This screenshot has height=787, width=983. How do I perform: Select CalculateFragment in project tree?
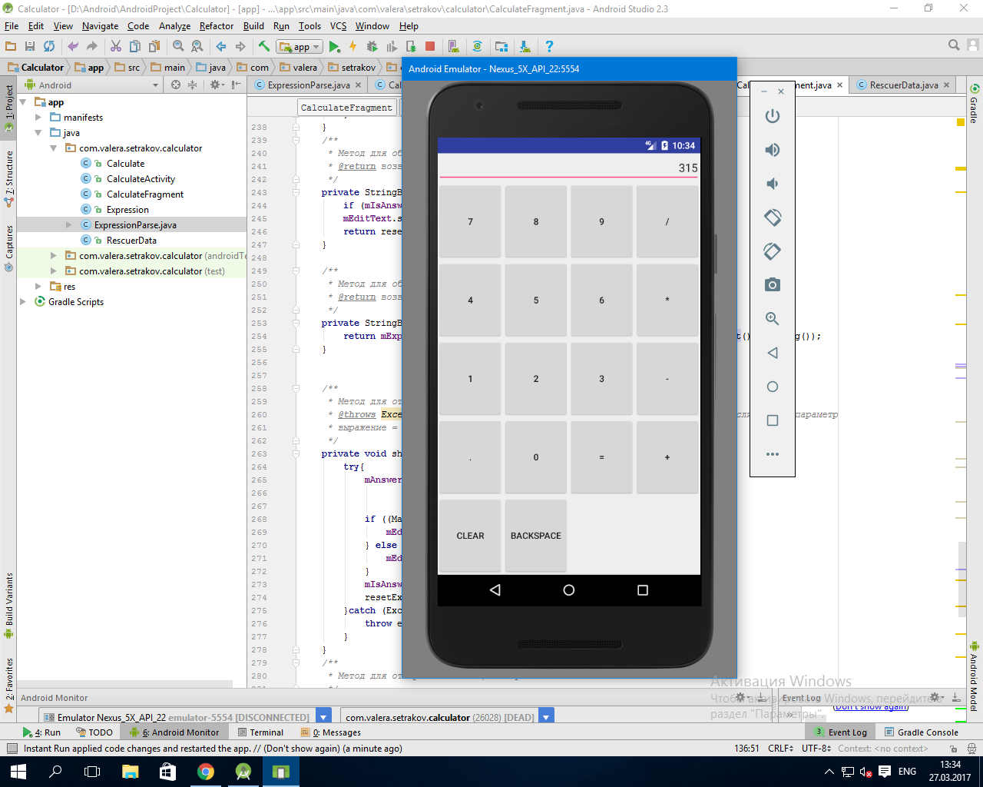click(145, 194)
